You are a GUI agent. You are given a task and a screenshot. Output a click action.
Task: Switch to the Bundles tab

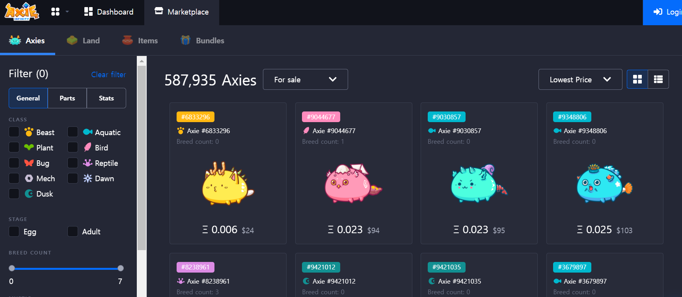(x=202, y=41)
